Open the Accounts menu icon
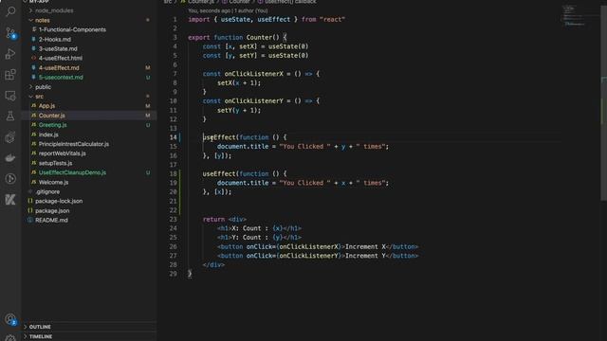The width and height of the screenshot is (607, 341). [x=10, y=319]
